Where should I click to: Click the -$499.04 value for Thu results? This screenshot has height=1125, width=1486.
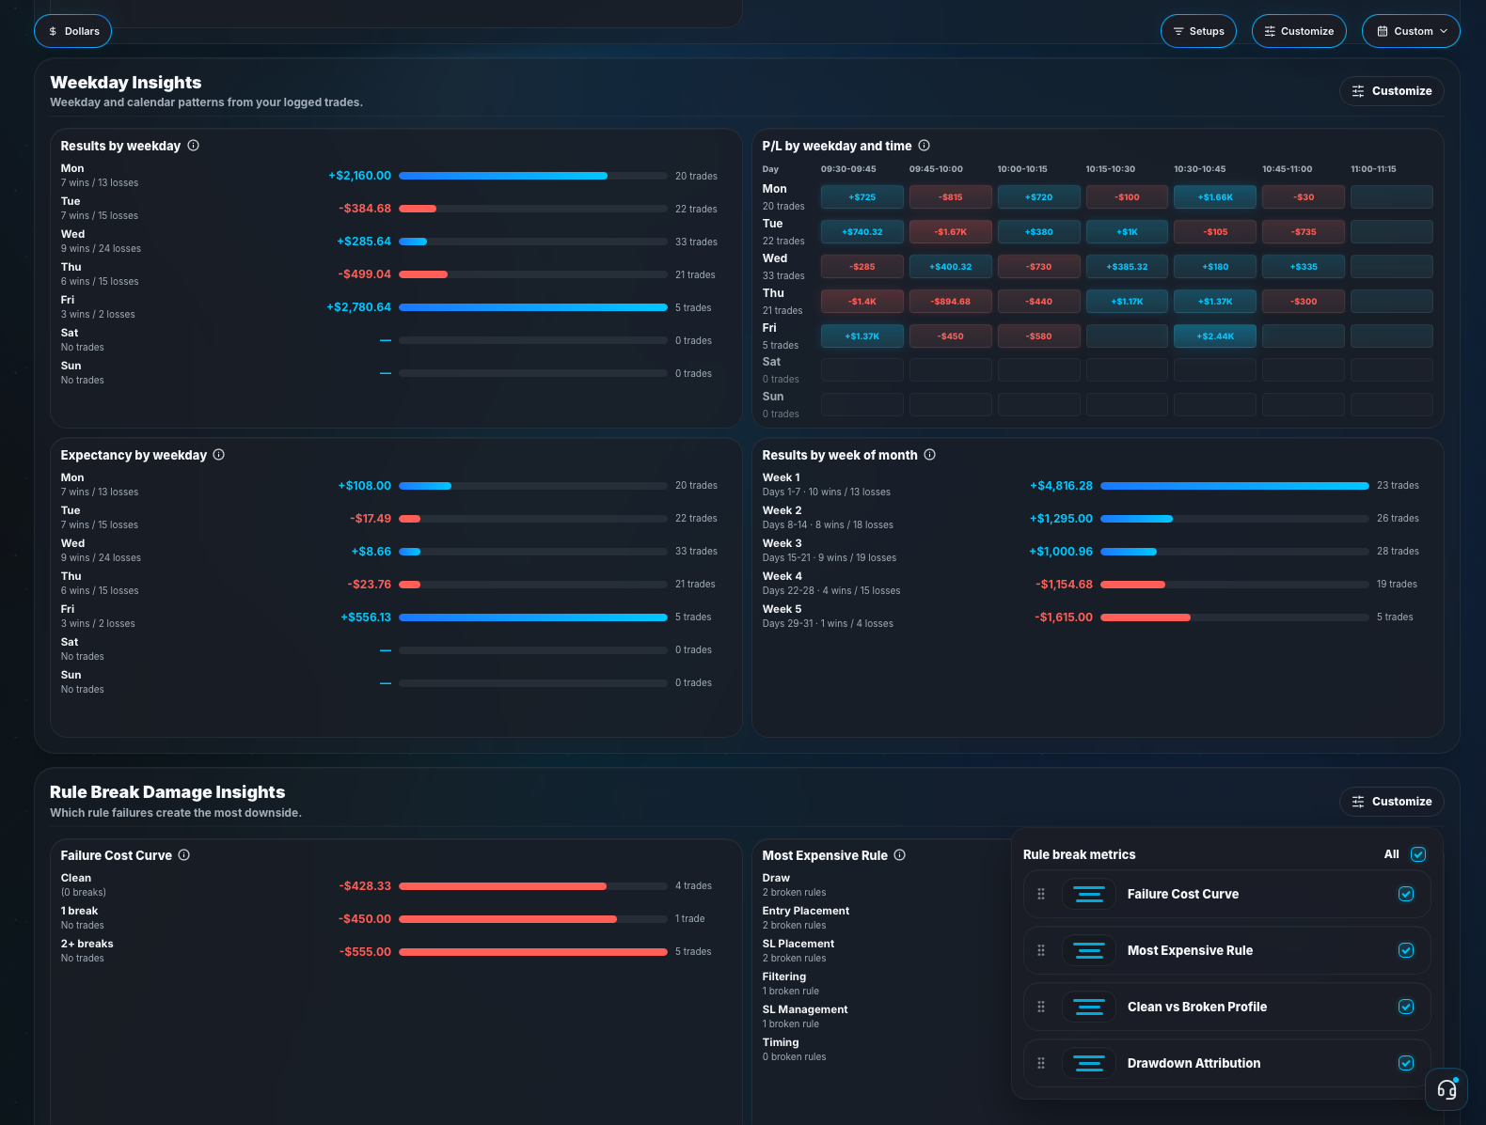tap(365, 274)
